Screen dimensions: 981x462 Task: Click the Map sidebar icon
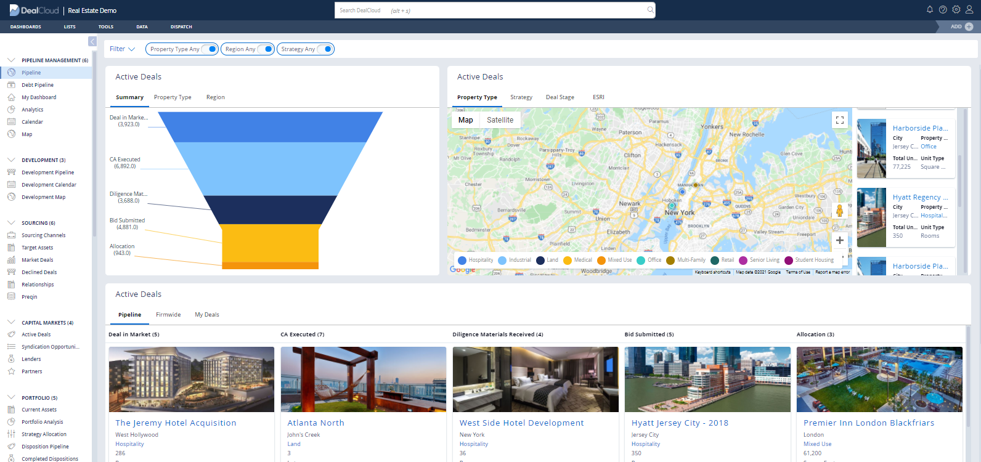click(11, 134)
